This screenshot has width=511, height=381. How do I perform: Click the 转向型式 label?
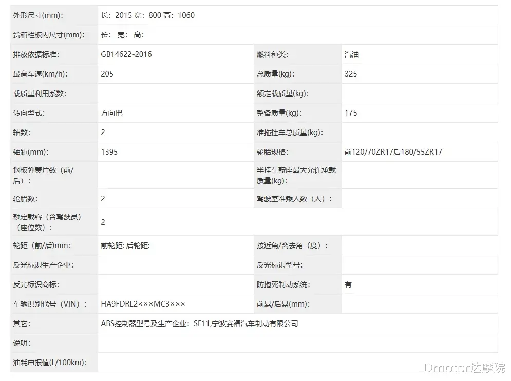pos(29,113)
